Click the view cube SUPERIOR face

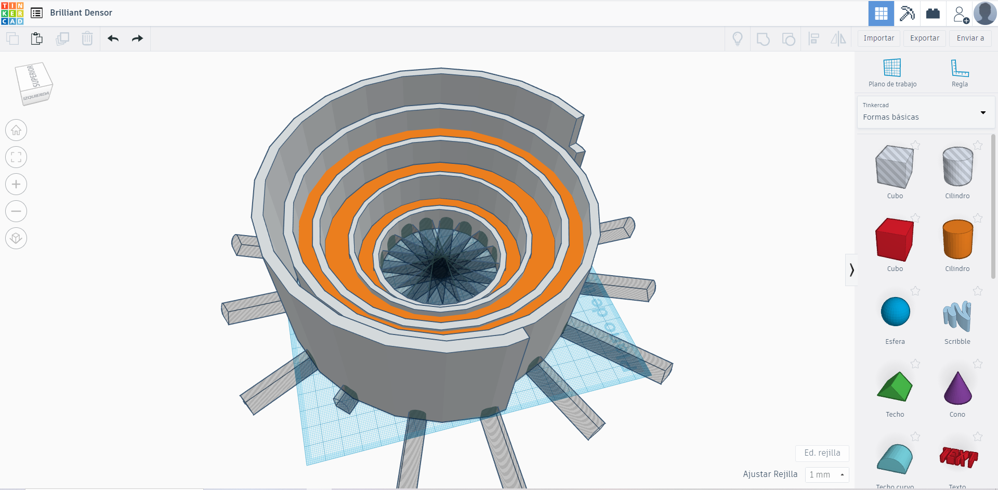(x=33, y=76)
